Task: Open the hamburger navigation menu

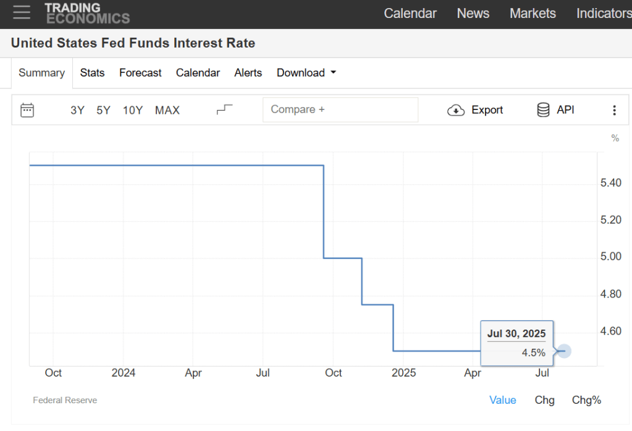Action: (x=21, y=12)
